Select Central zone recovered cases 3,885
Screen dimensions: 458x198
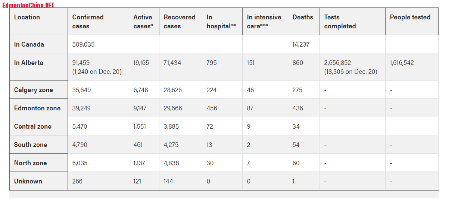pyautogui.click(x=171, y=126)
